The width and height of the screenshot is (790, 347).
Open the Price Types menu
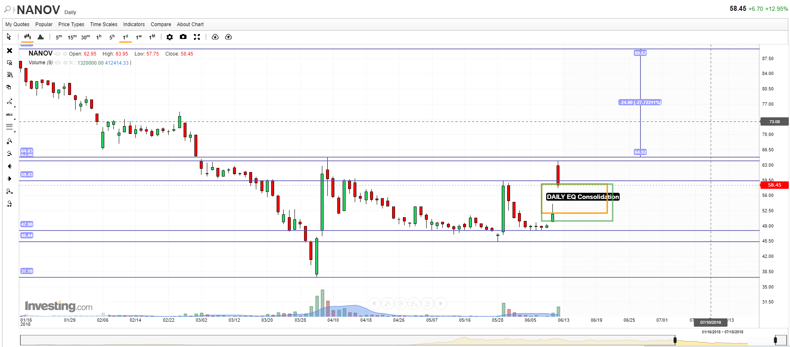[71, 24]
